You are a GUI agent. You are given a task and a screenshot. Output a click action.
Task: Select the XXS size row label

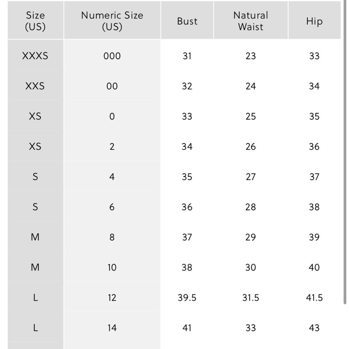coord(35,86)
